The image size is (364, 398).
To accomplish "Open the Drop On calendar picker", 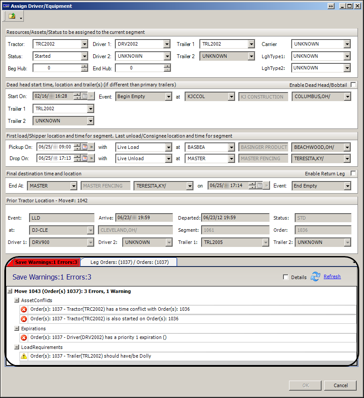I will point(84,158).
